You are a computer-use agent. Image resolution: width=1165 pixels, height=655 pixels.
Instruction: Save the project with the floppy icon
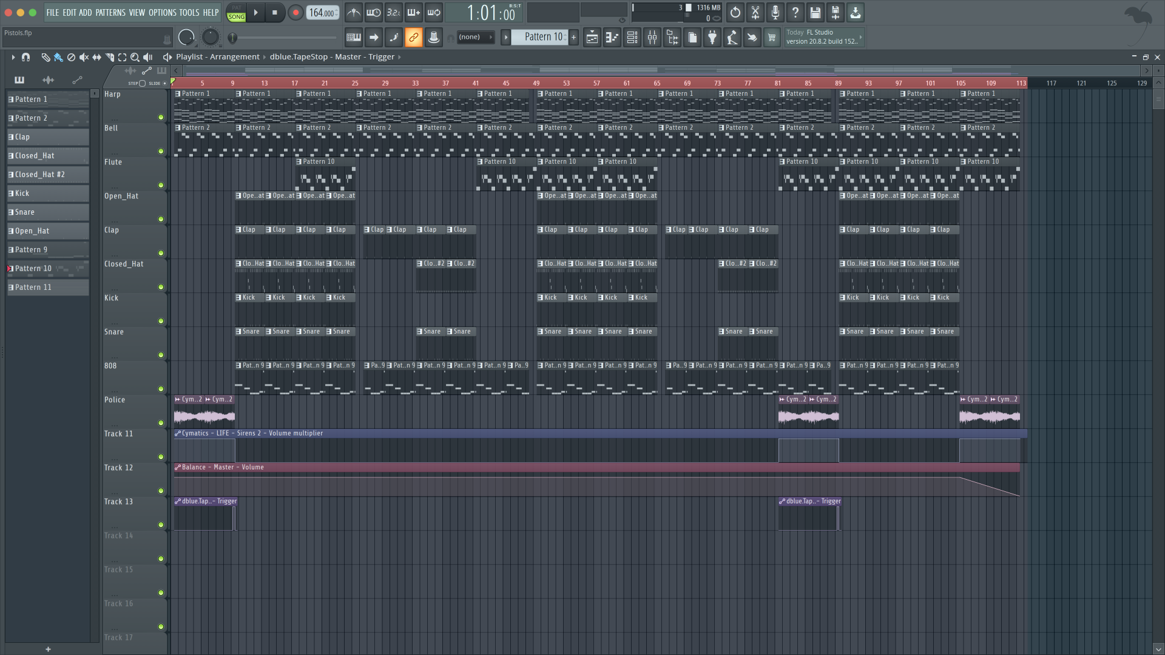(x=815, y=13)
